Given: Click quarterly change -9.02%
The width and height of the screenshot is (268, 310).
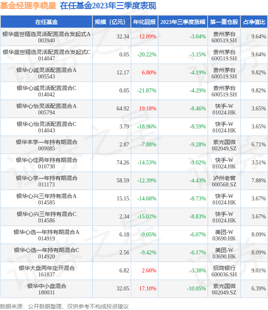Looking at the screenshot, I should 198,162.
